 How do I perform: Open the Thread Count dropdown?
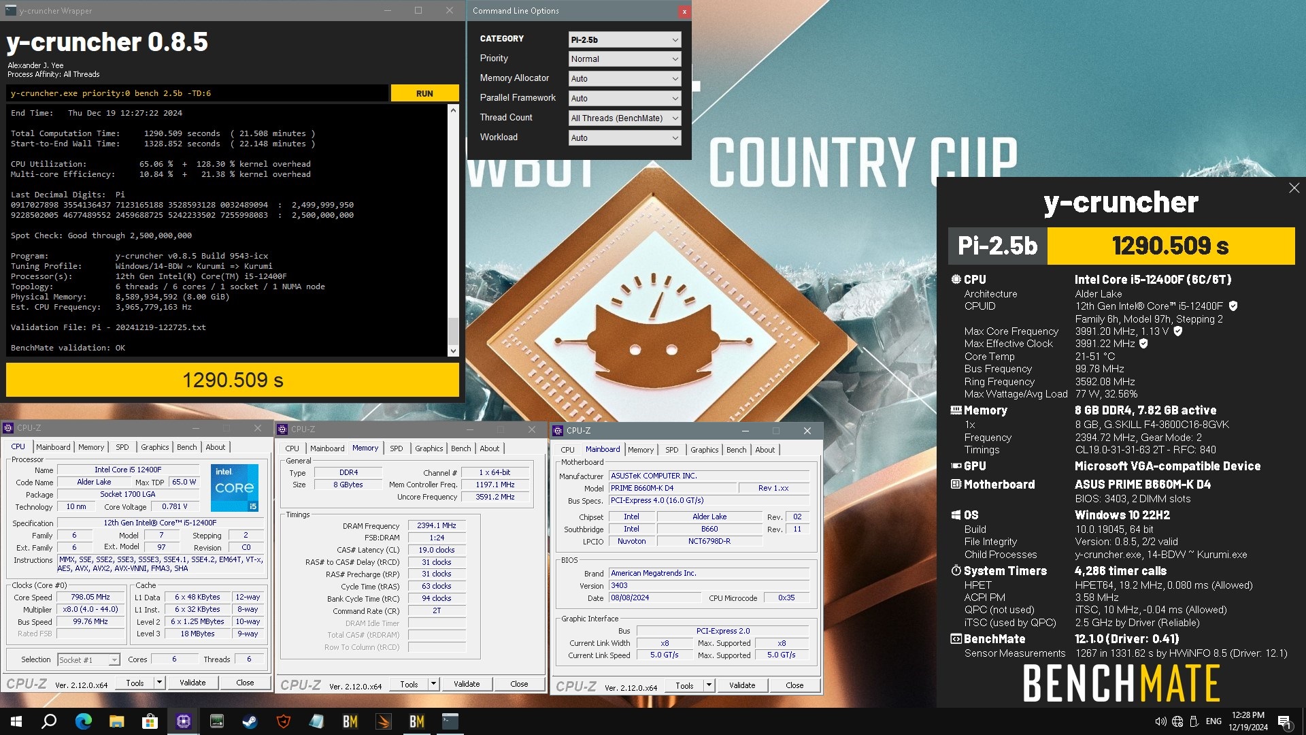pos(624,118)
